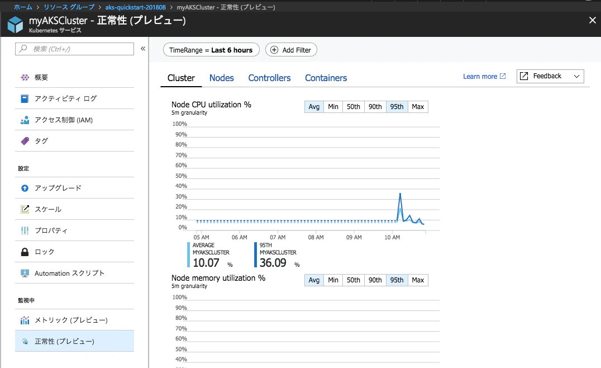The width and height of the screenshot is (601, 368).
Task: Focus the 検索 (Ctrl+/) search field
Action: click(x=74, y=49)
